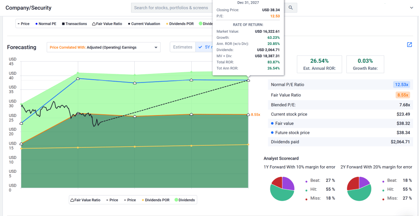Click the Fair value blue dot indicator
Viewport: 419px width, 216px height.
point(272,123)
